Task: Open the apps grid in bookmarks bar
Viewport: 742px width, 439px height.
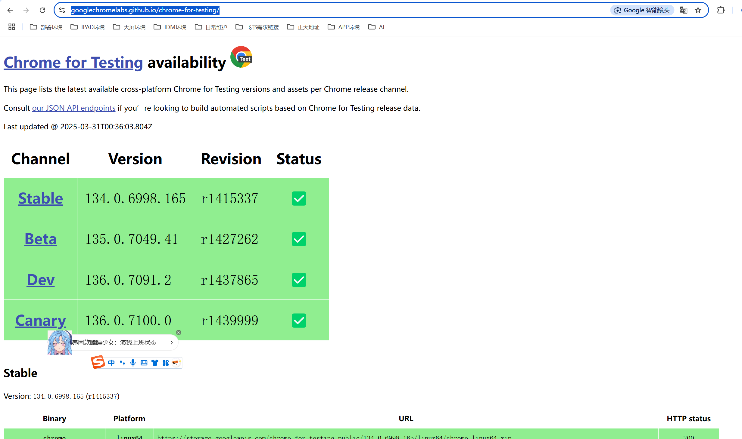Action: pyautogui.click(x=12, y=27)
